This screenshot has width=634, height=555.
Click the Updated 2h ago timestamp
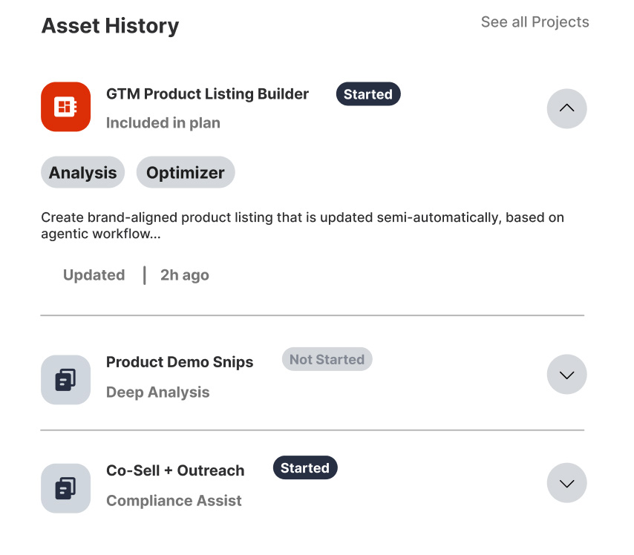136,275
